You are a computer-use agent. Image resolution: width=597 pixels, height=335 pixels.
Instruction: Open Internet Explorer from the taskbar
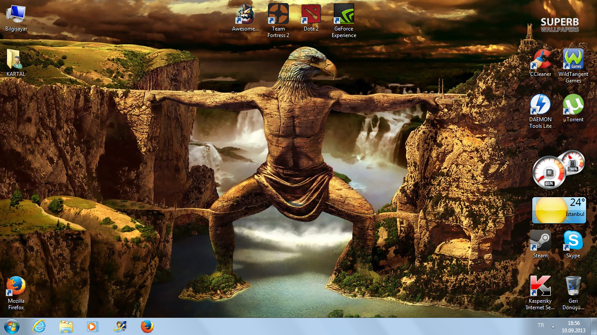point(39,326)
